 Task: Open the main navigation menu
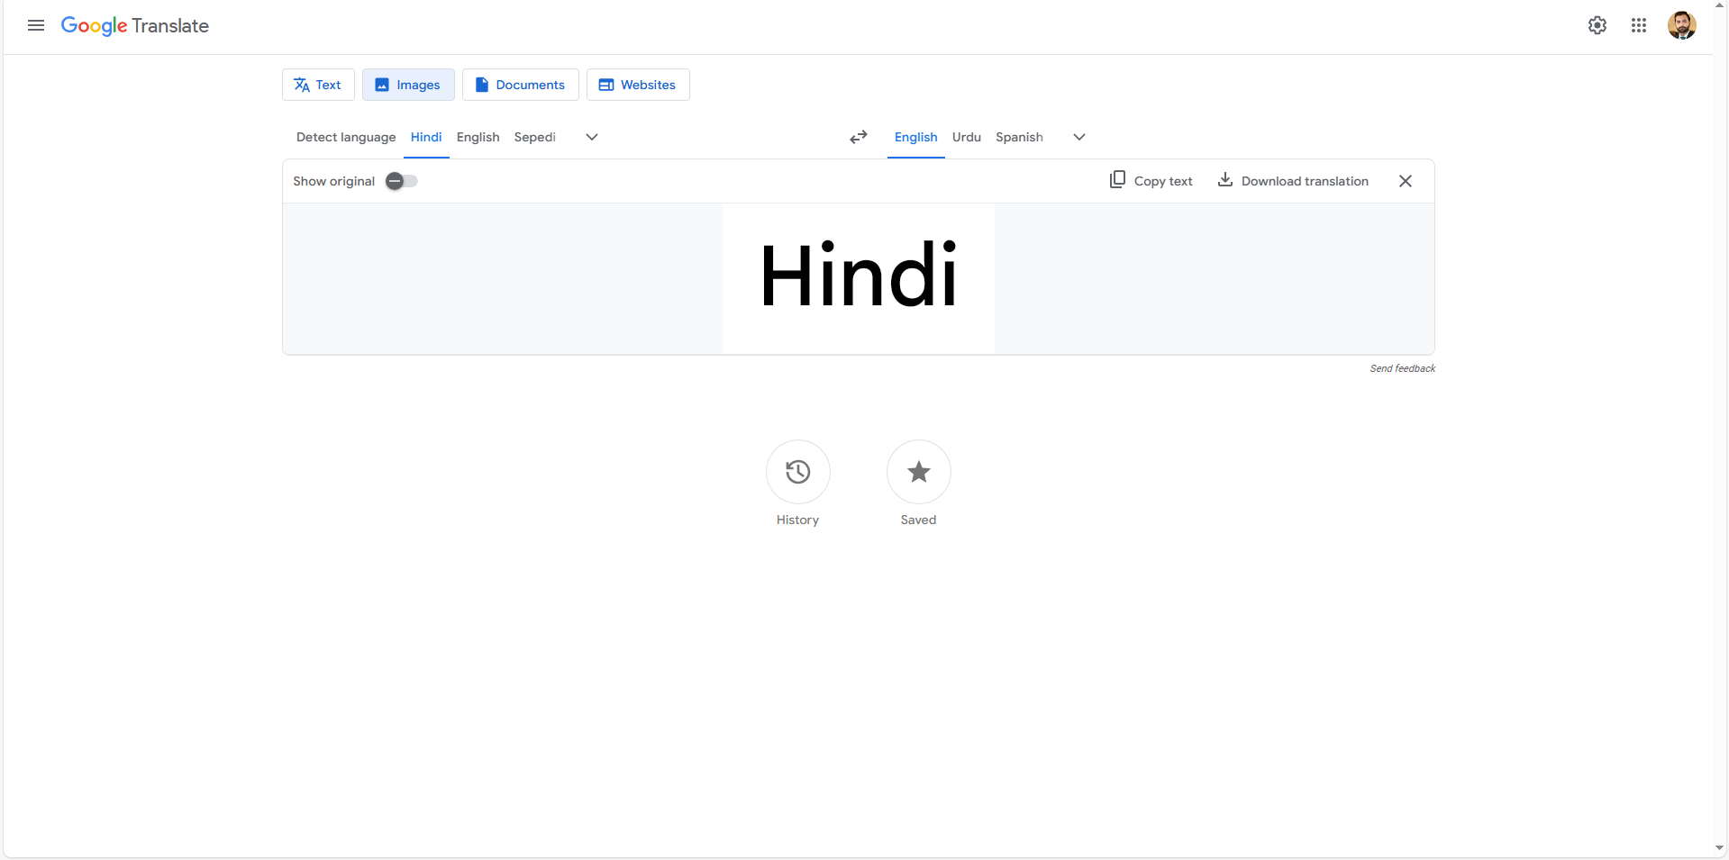[35, 25]
